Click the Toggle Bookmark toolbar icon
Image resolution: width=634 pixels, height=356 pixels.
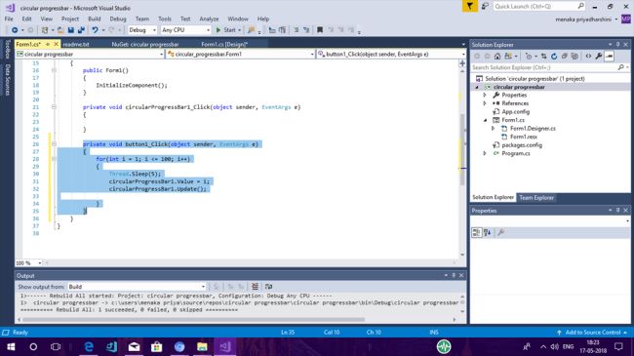point(320,30)
